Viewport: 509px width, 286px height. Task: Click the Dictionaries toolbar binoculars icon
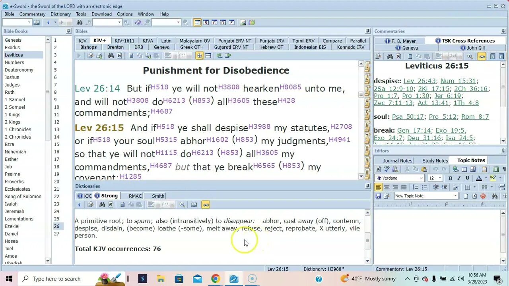[102, 205]
